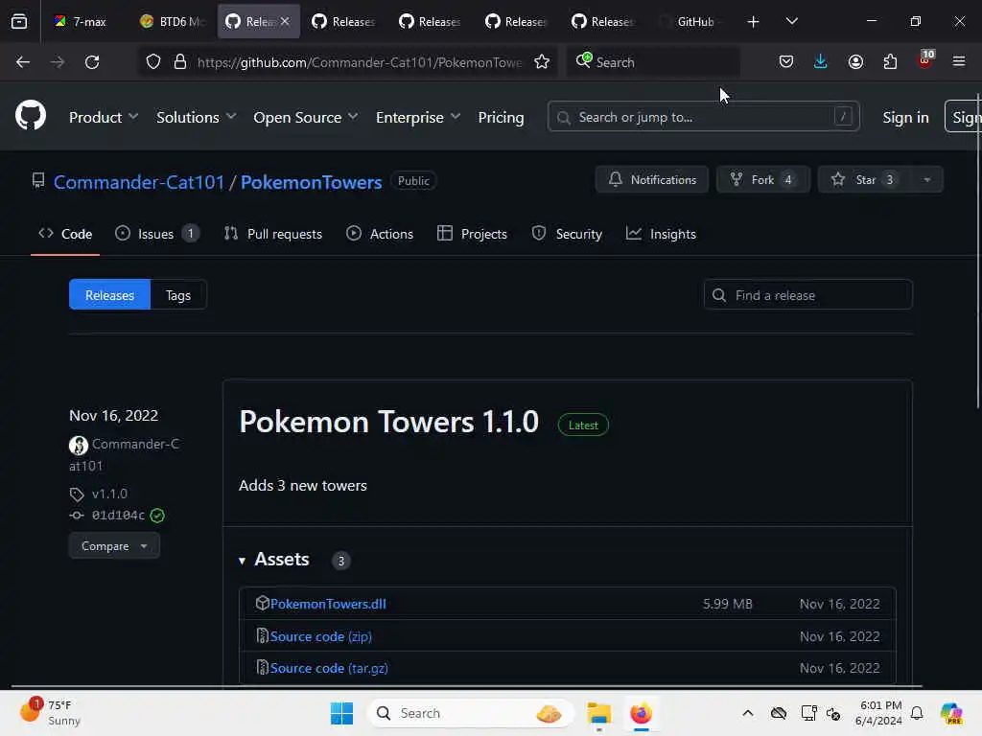Open the weather widget on taskbar
The image size is (982, 736).
coord(50,713)
